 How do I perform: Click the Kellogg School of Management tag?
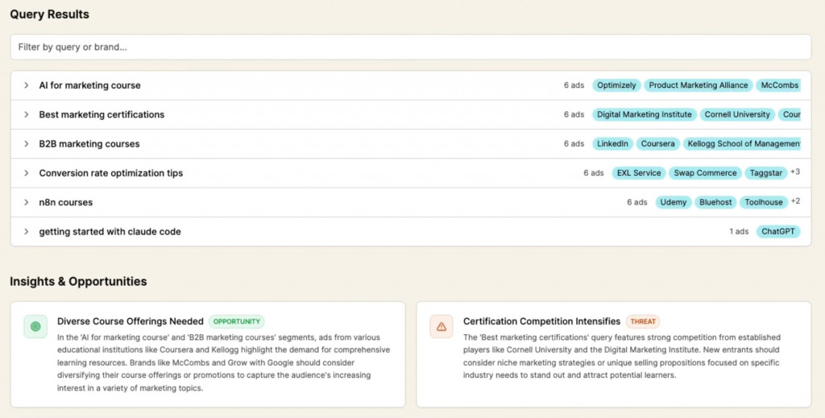coord(742,143)
